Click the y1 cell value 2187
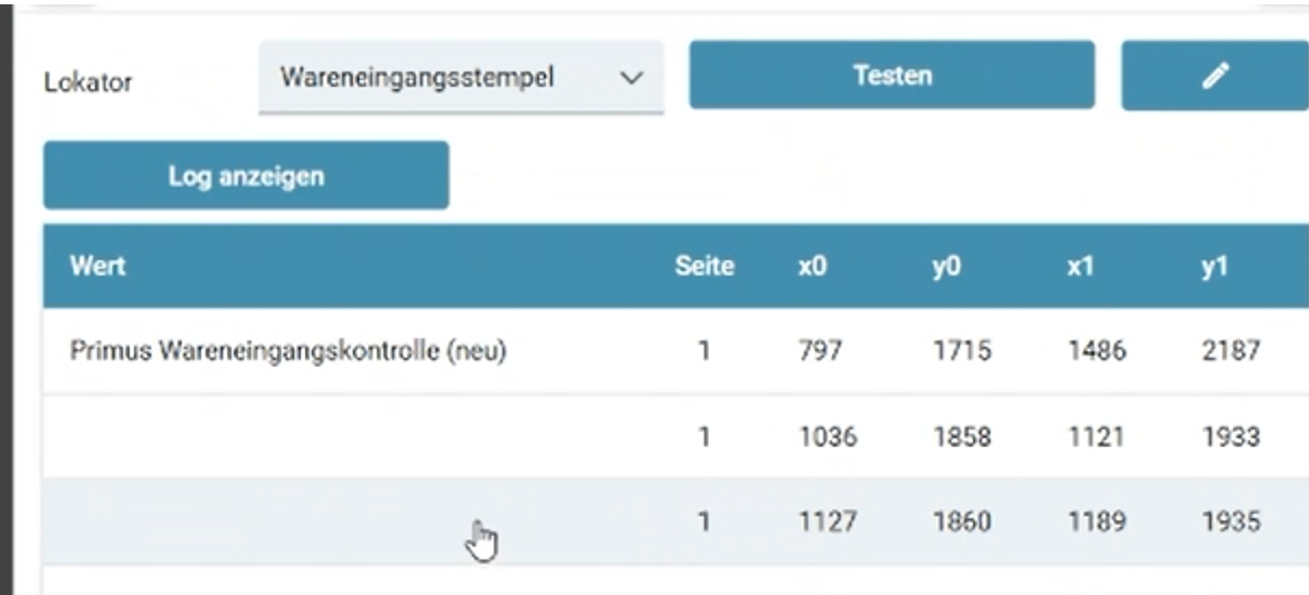 point(1230,351)
